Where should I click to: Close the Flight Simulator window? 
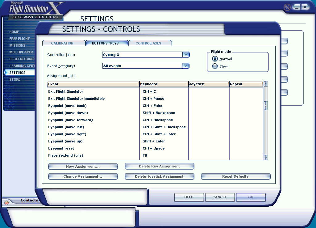[305, 7]
